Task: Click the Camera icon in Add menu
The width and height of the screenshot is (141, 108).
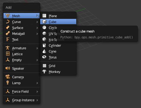Action: [x=8, y=77]
